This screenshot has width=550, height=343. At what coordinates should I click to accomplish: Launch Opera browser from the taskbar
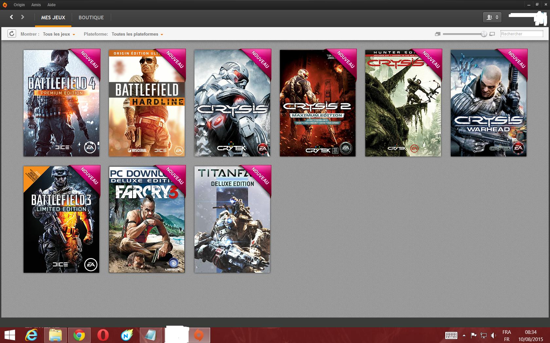[x=103, y=335]
